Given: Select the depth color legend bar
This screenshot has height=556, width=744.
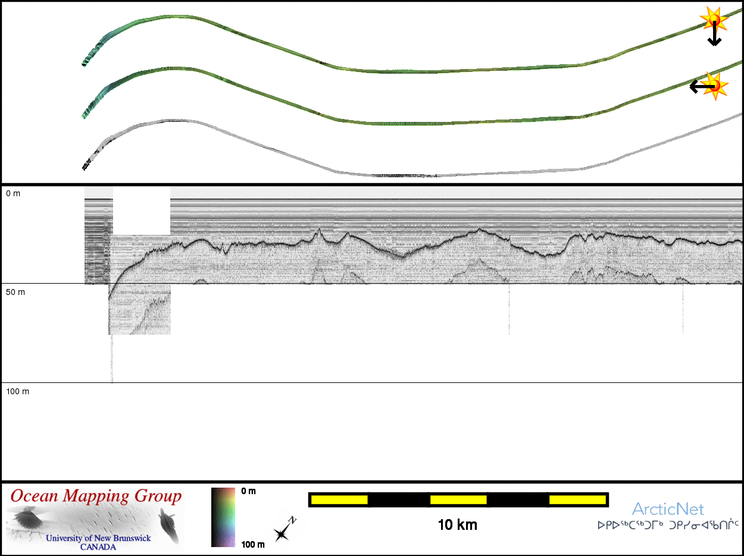Looking at the screenshot, I should [x=223, y=517].
